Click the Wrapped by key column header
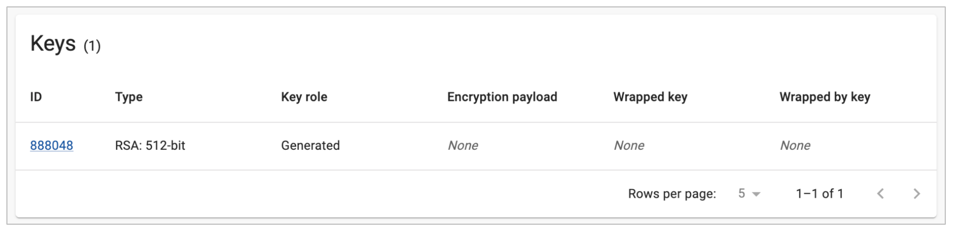Image resolution: width=953 pixels, height=231 pixels. click(824, 97)
